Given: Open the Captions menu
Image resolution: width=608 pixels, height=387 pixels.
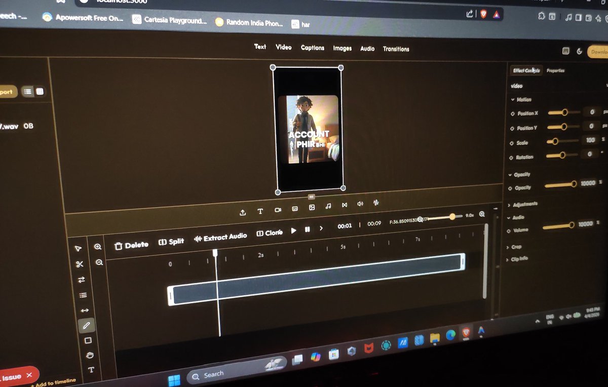Looking at the screenshot, I should (312, 48).
